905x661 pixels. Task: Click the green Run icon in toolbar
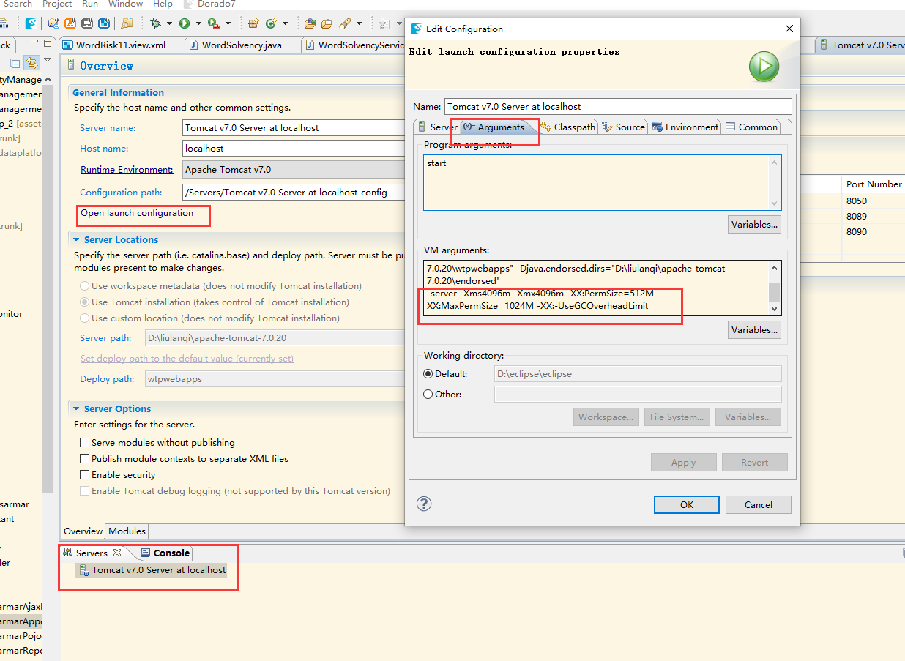click(184, 23)
